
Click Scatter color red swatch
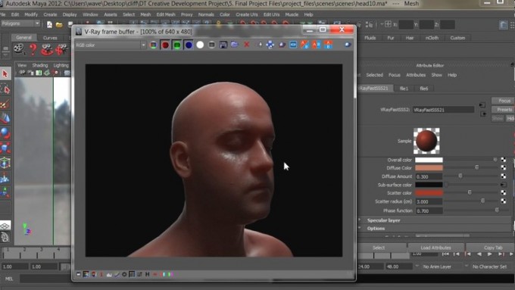click(x=429, y=193)
